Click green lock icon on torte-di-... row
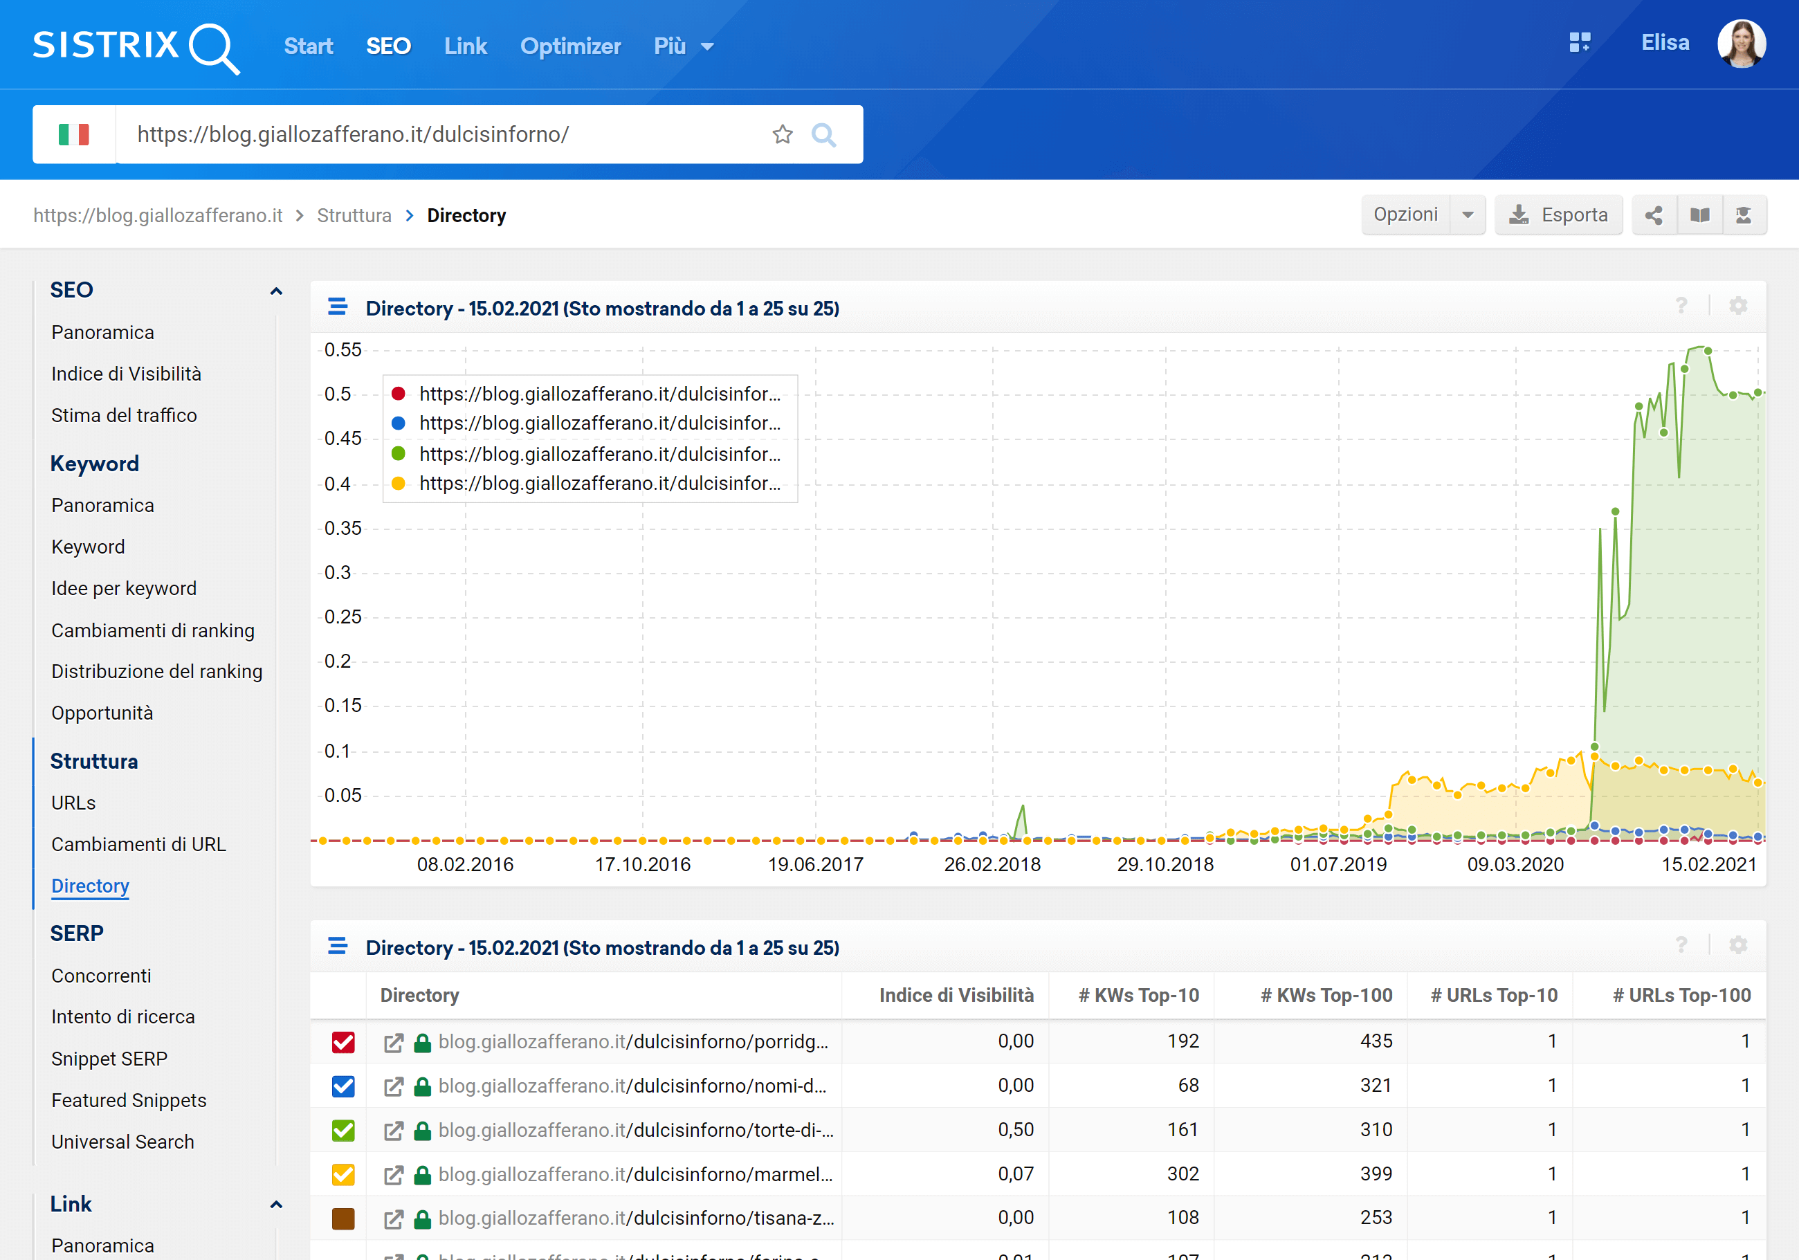The height and width of the screenshot is (1260, 1799). tap(422, 1131)
